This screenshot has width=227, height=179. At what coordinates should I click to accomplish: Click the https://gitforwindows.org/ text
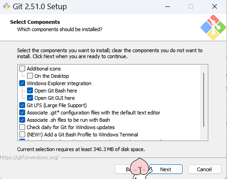point(29,157)
